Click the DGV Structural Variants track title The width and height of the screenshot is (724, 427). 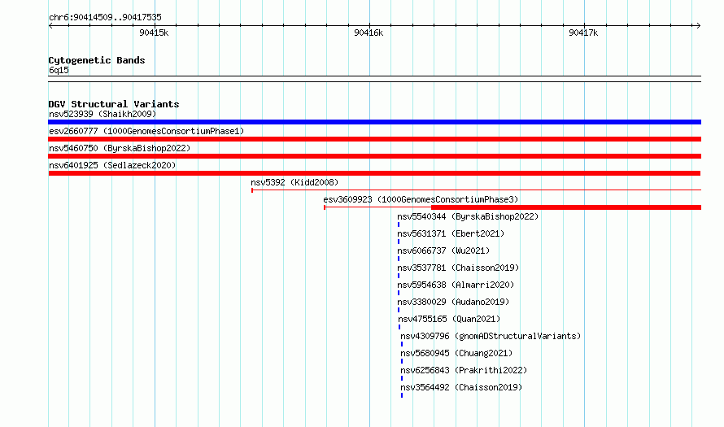point(114,104)
